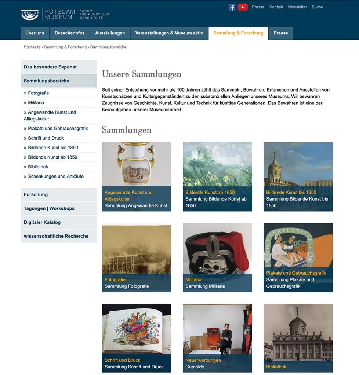The width and height of the screenshot is (359, 375).
Task: Open the YouTube icon link
Action: click(x=243, y=7)
